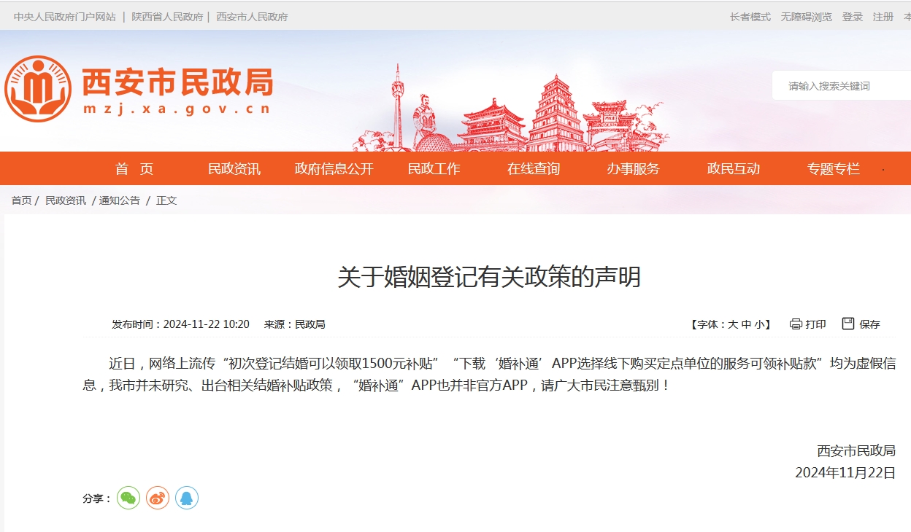This screenshot has width=911, height=532.
Task: Click the article title 关于婚姻登记有关政策的声明
Action: point(489,277)
